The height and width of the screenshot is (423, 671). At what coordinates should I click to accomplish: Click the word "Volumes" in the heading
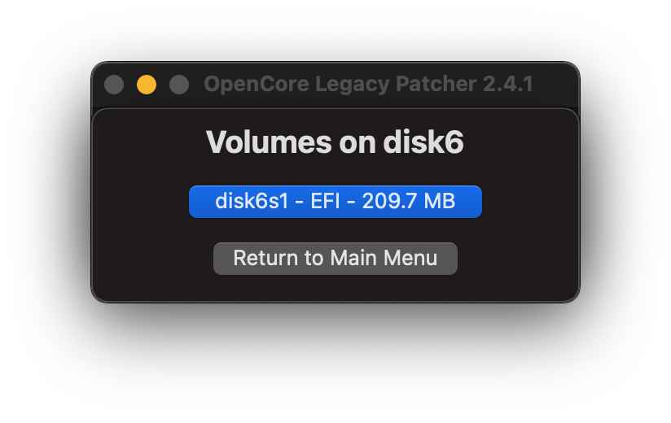[269, 142]
